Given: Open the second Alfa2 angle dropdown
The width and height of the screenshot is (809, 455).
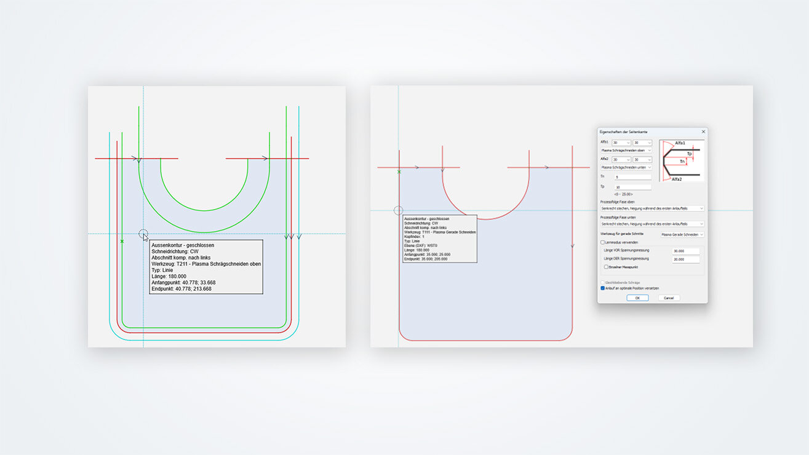Looking at the screenshot, I should click(x=642, y=159).
